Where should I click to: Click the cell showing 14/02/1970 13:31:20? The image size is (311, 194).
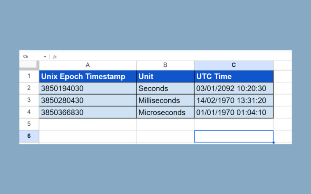234,100
